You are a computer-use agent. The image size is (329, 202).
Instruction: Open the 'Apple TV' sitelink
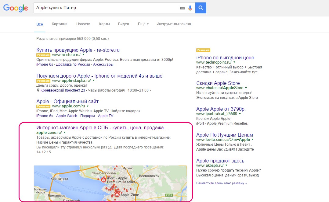106,116
